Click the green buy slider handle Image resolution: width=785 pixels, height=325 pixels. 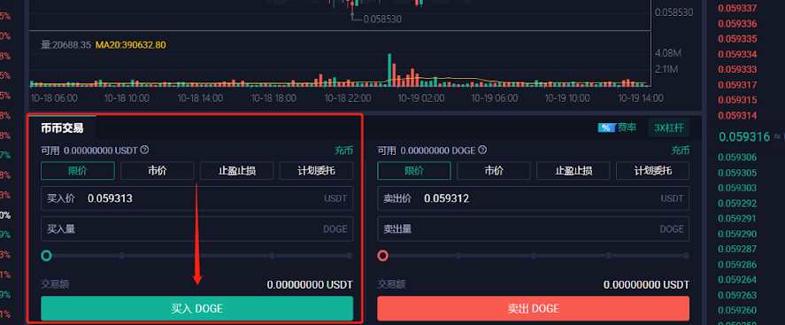[x=46, y=256]
